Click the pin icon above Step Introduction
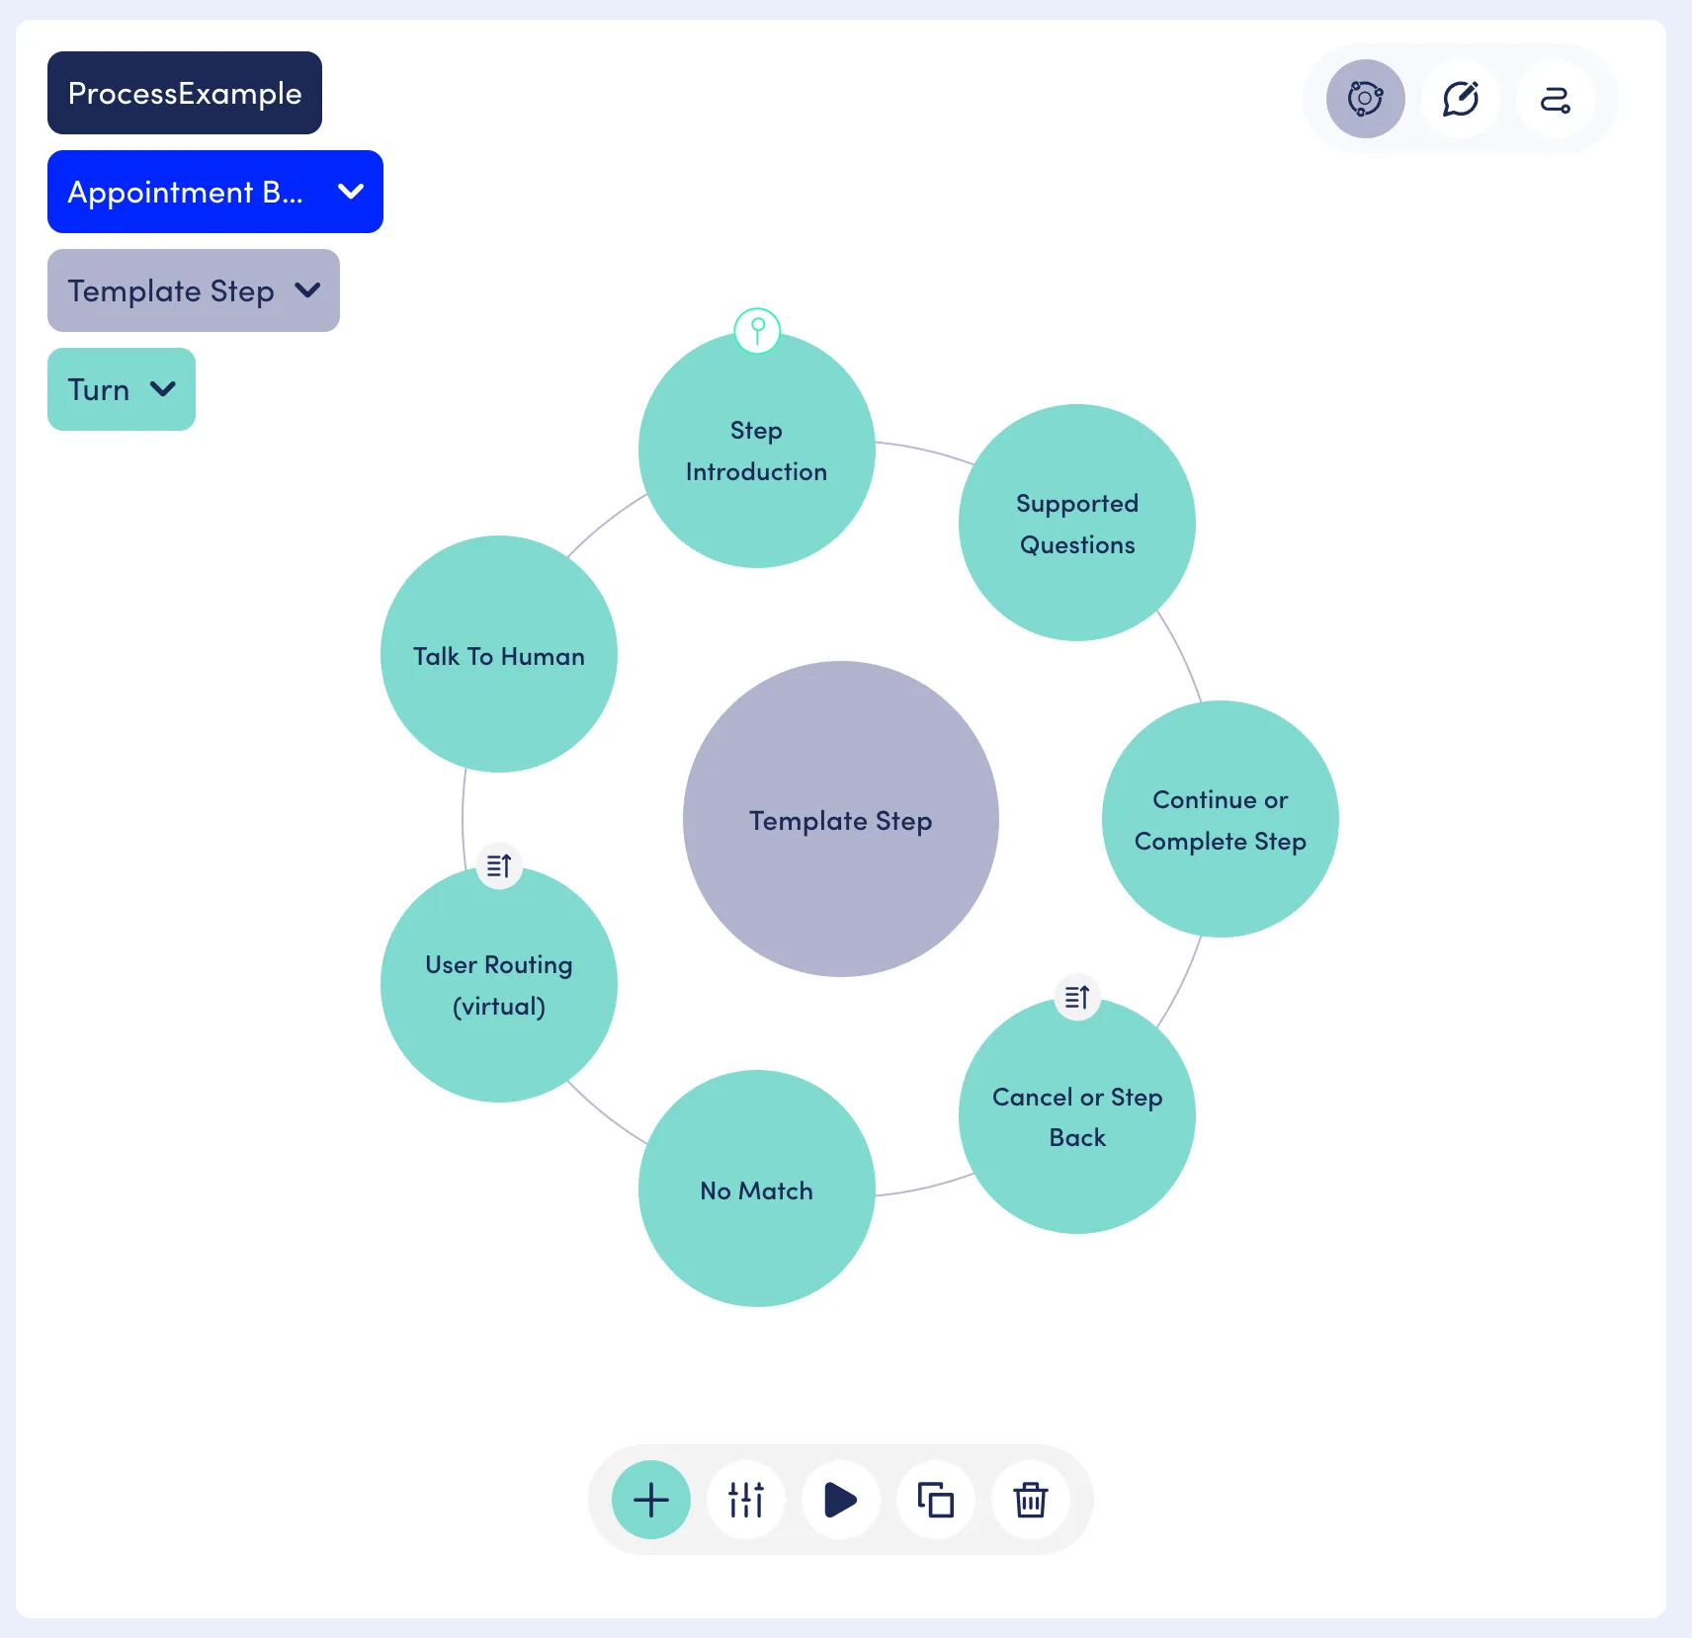 coord(757,331)
